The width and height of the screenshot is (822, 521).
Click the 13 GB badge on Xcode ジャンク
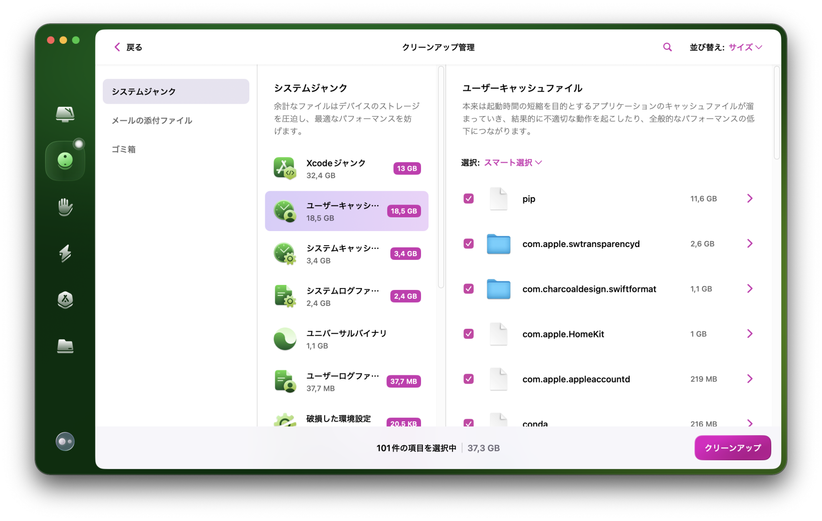click(x=407, y=168)
